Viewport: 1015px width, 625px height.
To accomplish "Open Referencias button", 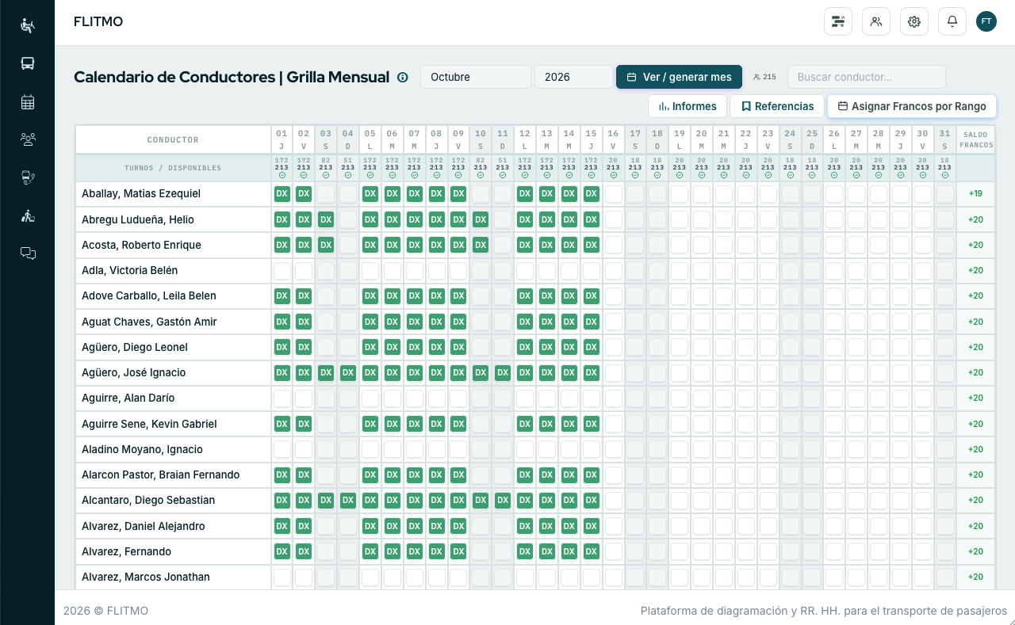I will (x=777, y=106).
